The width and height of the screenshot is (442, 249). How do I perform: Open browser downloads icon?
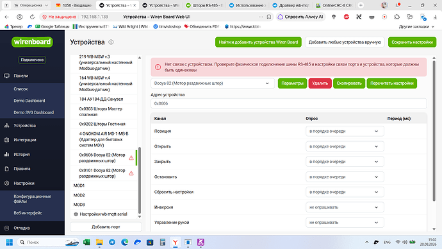click(x=435, y=17)
